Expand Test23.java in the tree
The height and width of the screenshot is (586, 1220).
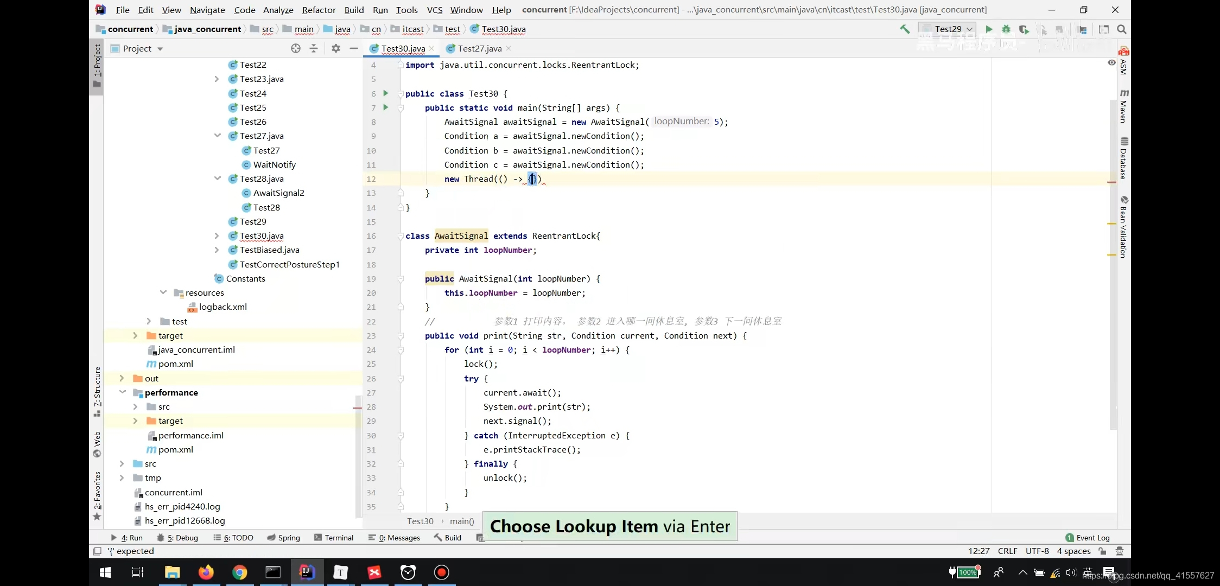[x=217, y=79]
